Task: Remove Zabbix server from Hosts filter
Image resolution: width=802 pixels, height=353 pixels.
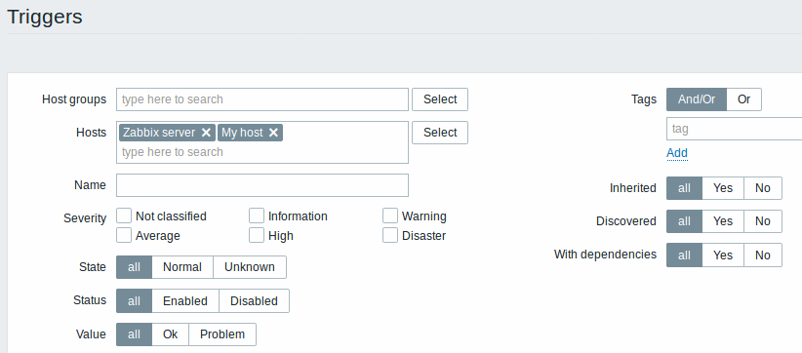Action: point(206,133)
